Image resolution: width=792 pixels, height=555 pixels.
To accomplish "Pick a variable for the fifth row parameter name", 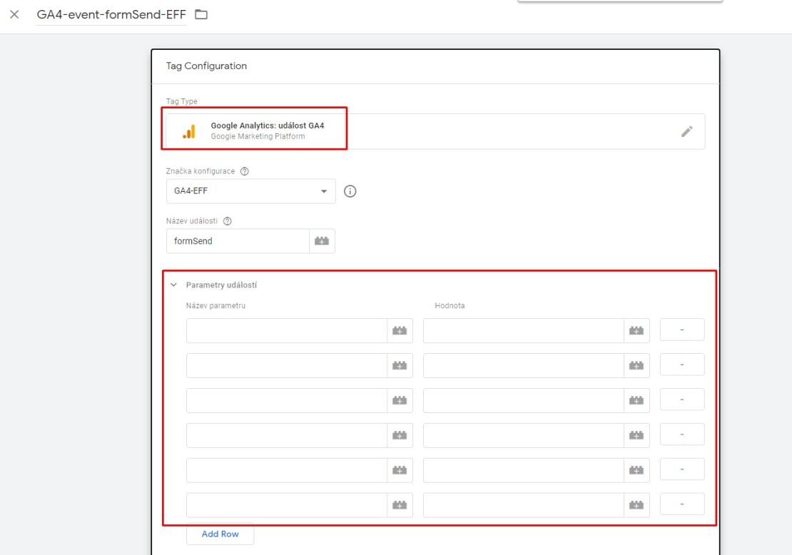I will (400, 469).
